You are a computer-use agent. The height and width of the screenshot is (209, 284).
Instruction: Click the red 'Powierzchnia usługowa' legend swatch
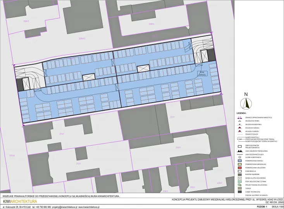point(239,167)
